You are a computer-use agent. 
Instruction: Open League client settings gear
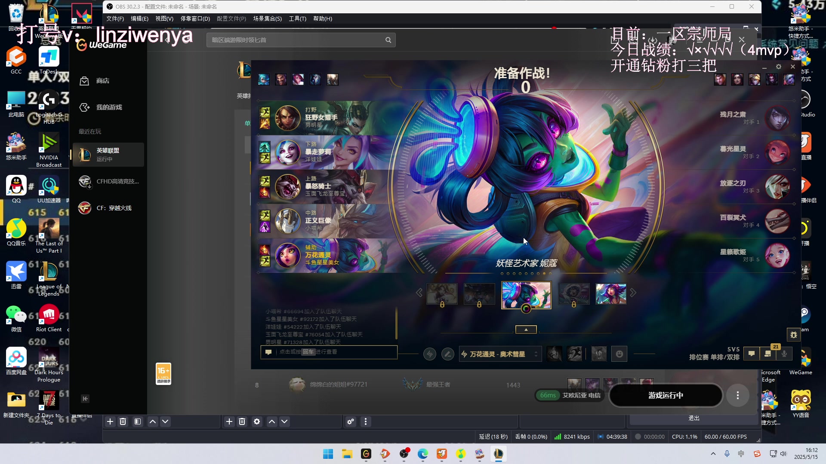click(778, 67)
